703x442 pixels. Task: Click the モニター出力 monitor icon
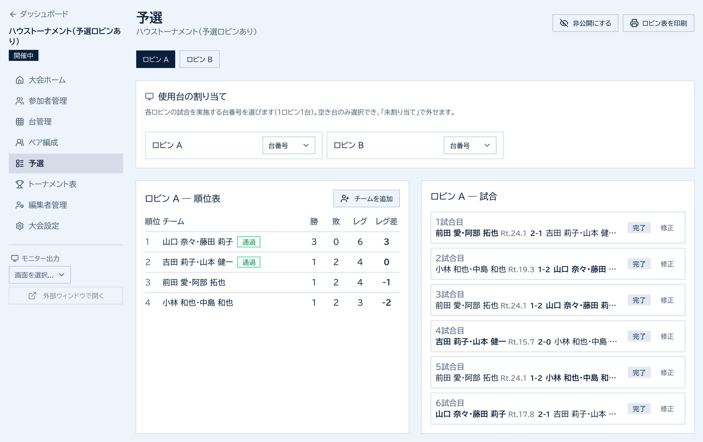15,258
